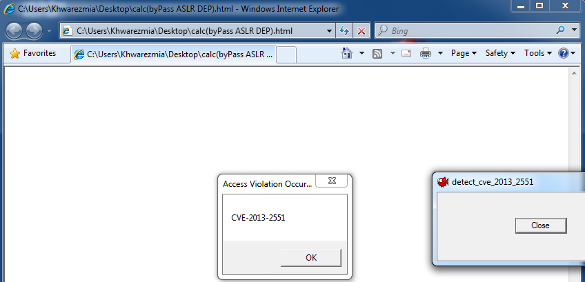Expand the Home button dropdown arrow

click(x=361, y=53)
